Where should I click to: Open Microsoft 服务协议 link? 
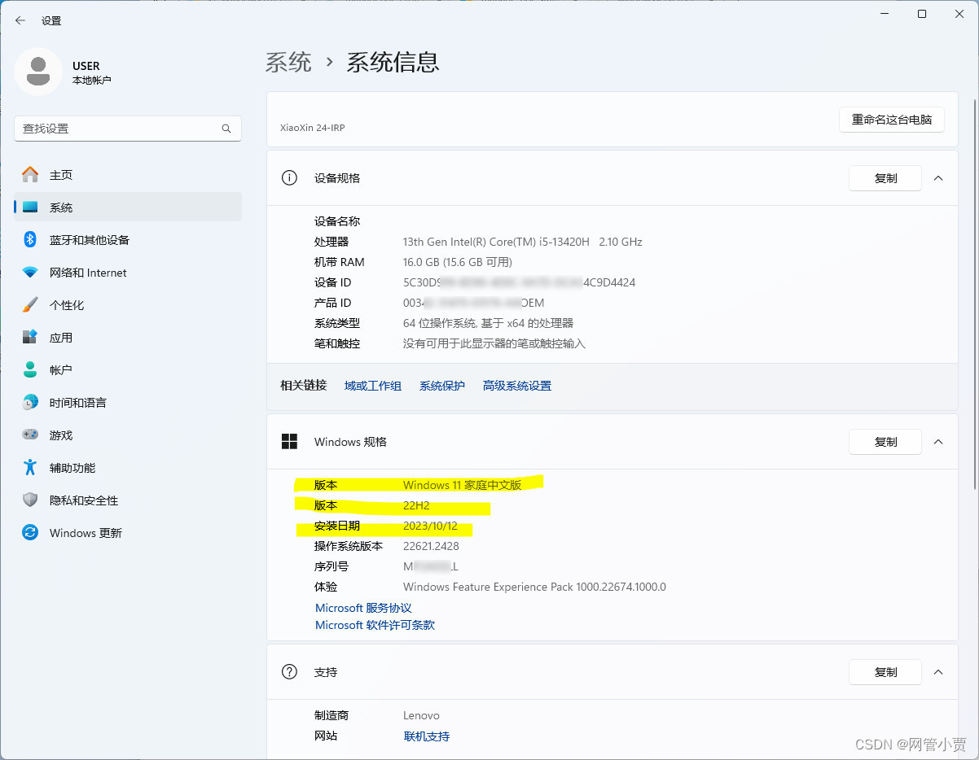[x=363, y=608]
